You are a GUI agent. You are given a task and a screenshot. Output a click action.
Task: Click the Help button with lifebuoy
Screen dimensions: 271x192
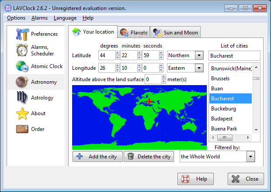click(x=195, y=179)
